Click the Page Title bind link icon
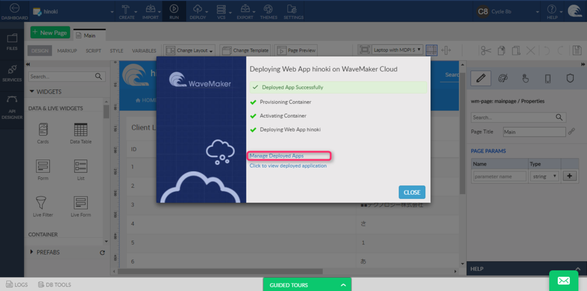The height and width of the screenshot is (291, 587). [x=572, y=131]
